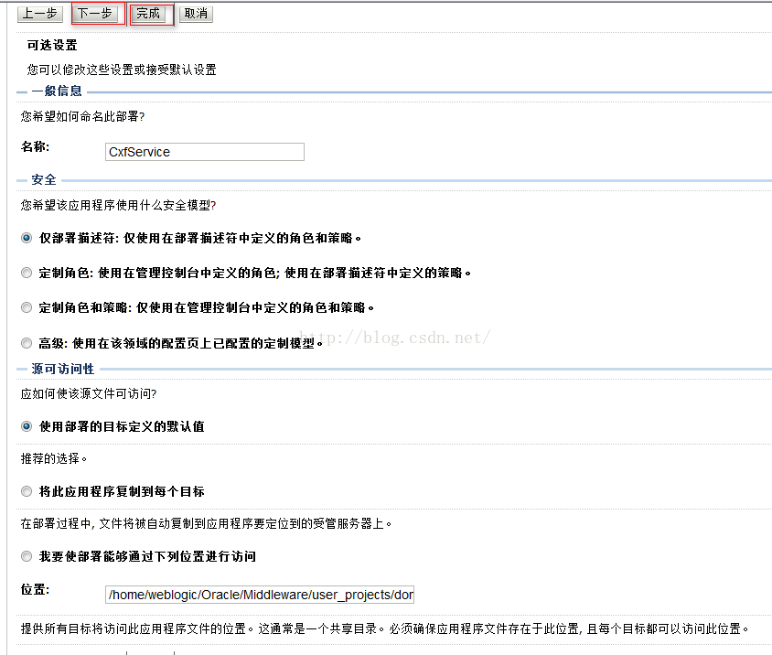The image size is (772, 655).
Task: Click the 应如何使该源文件可访问? text
Action: tap(89, 394)
